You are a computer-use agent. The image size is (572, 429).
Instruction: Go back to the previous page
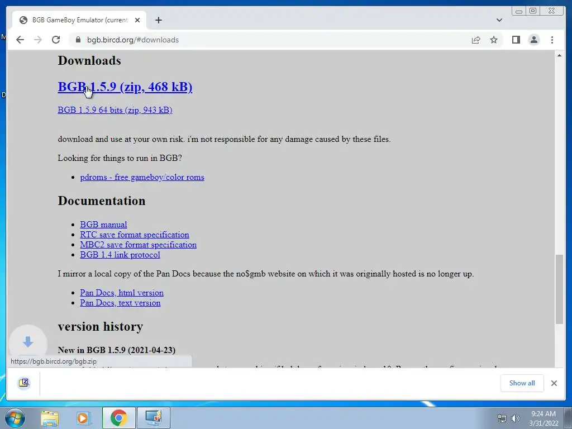click(x=20, y=40)
